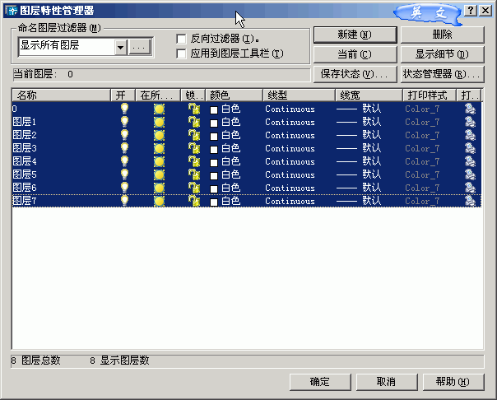Image resolution: width=497 pixels, height=400 pixels.
Task: Click the 颜色 column header
Action: click(x=235, y=95)
